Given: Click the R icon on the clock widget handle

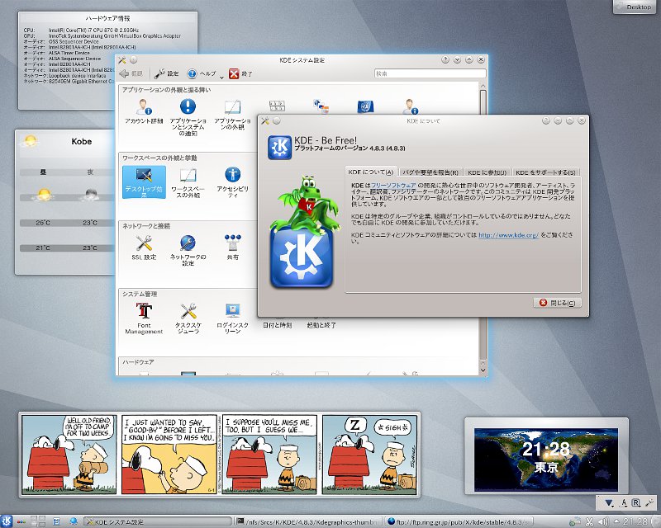Looking at the screenshot, I should (636, 502).
